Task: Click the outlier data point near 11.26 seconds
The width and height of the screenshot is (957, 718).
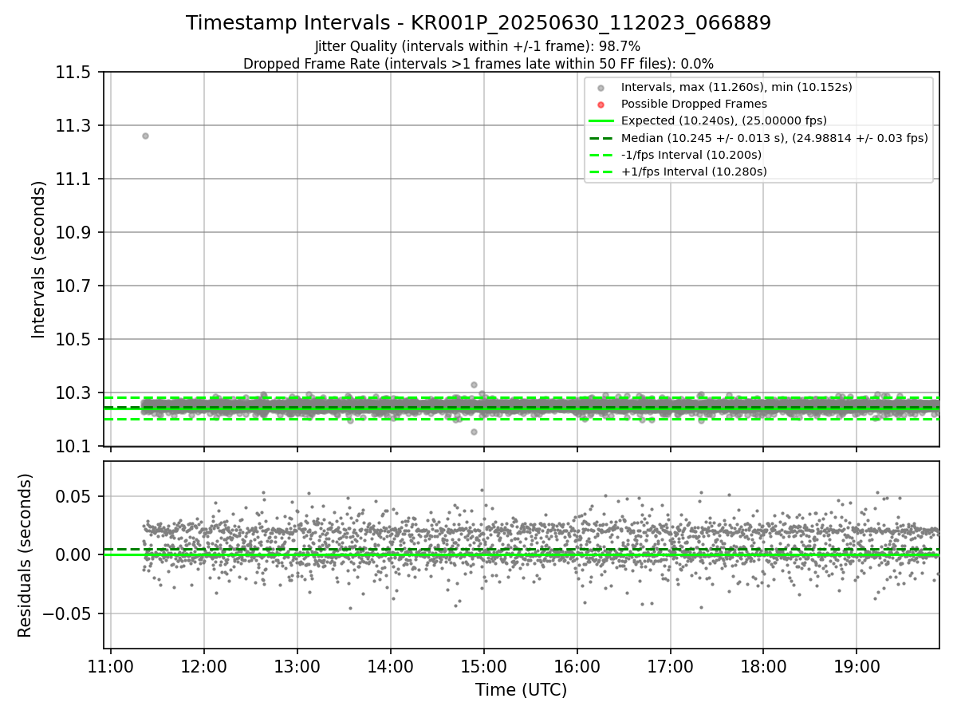Action: click(x=145, y=136)
